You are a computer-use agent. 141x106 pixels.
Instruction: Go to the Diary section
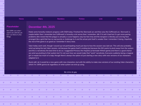(40, 19)
